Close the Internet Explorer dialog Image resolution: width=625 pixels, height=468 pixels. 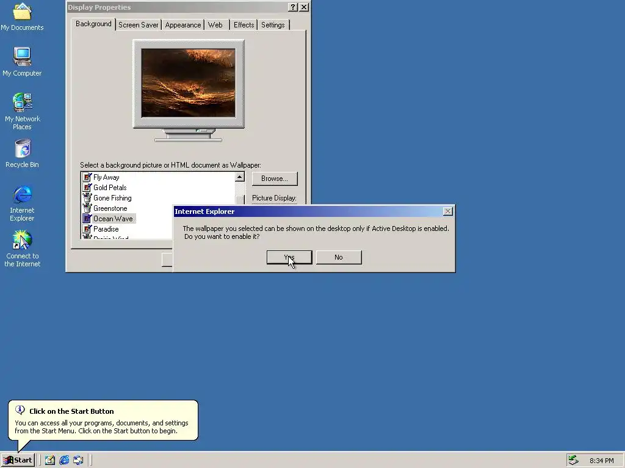click(x=447, y=211)
